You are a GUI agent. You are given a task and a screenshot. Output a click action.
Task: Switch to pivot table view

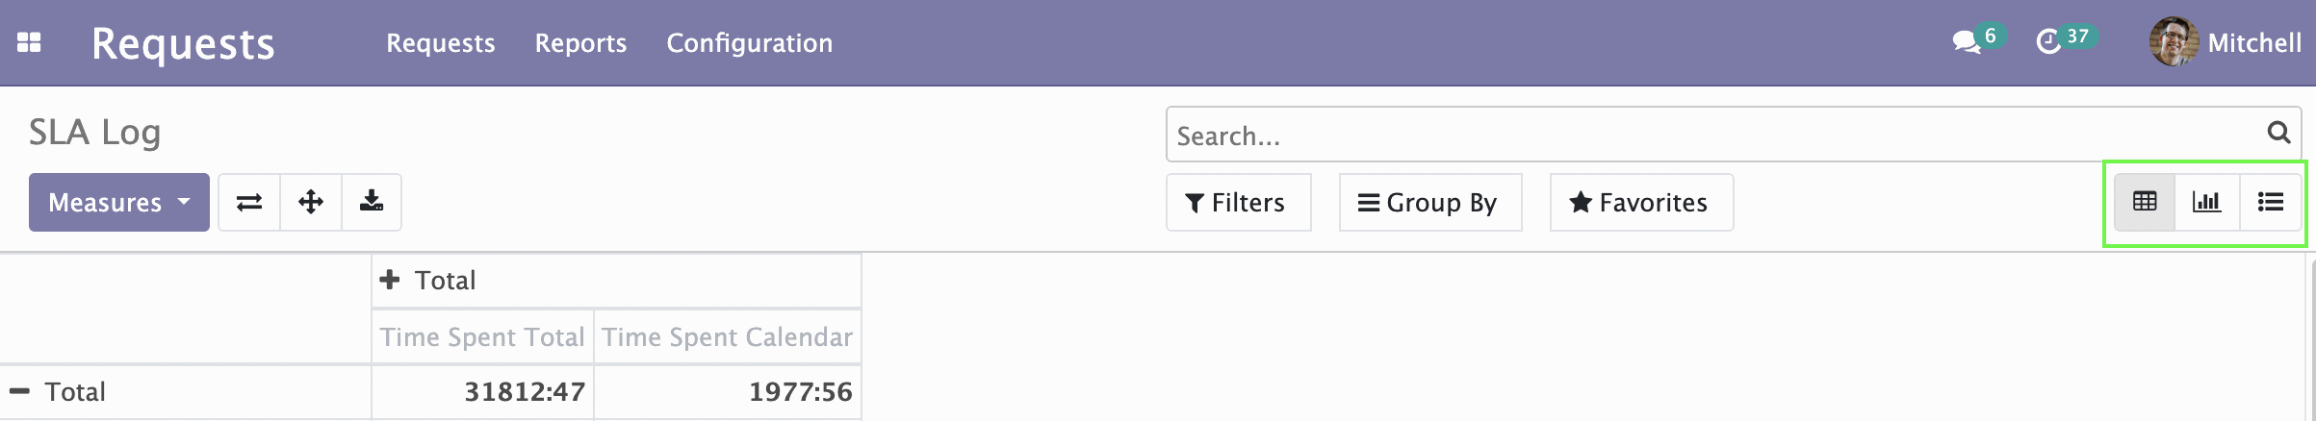coord(2145,202)
